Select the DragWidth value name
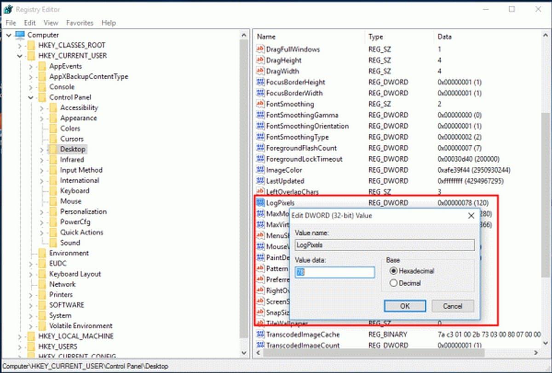 click(282, 71)
